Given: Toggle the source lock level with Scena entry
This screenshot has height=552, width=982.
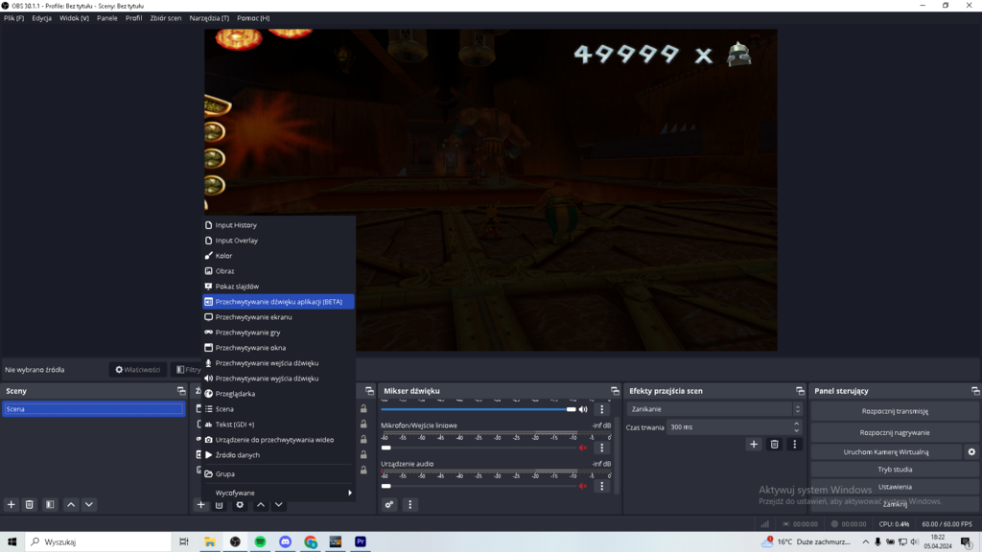Looking at the screenshot, I should tap(363, 408).
